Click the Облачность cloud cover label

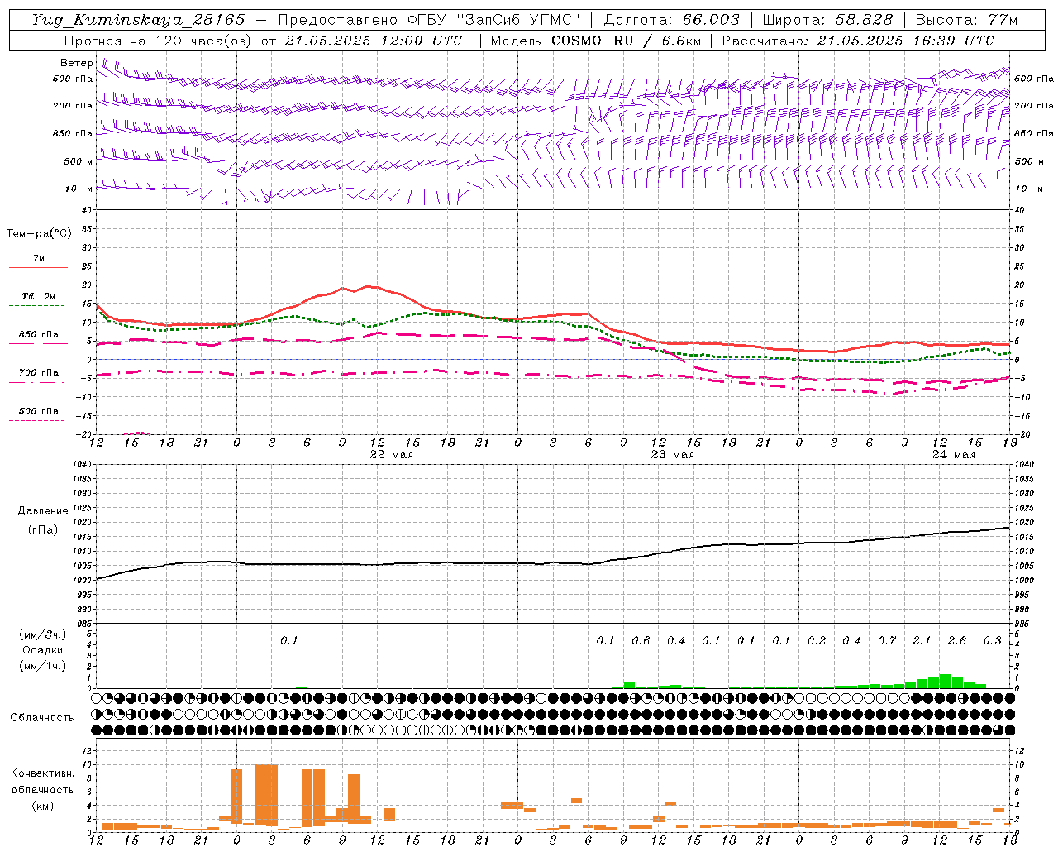pos(42,717)
